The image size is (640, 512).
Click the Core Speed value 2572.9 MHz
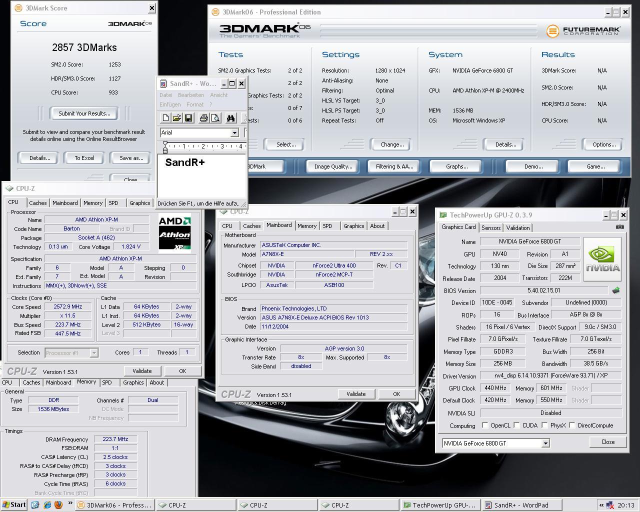coord(68,307)
